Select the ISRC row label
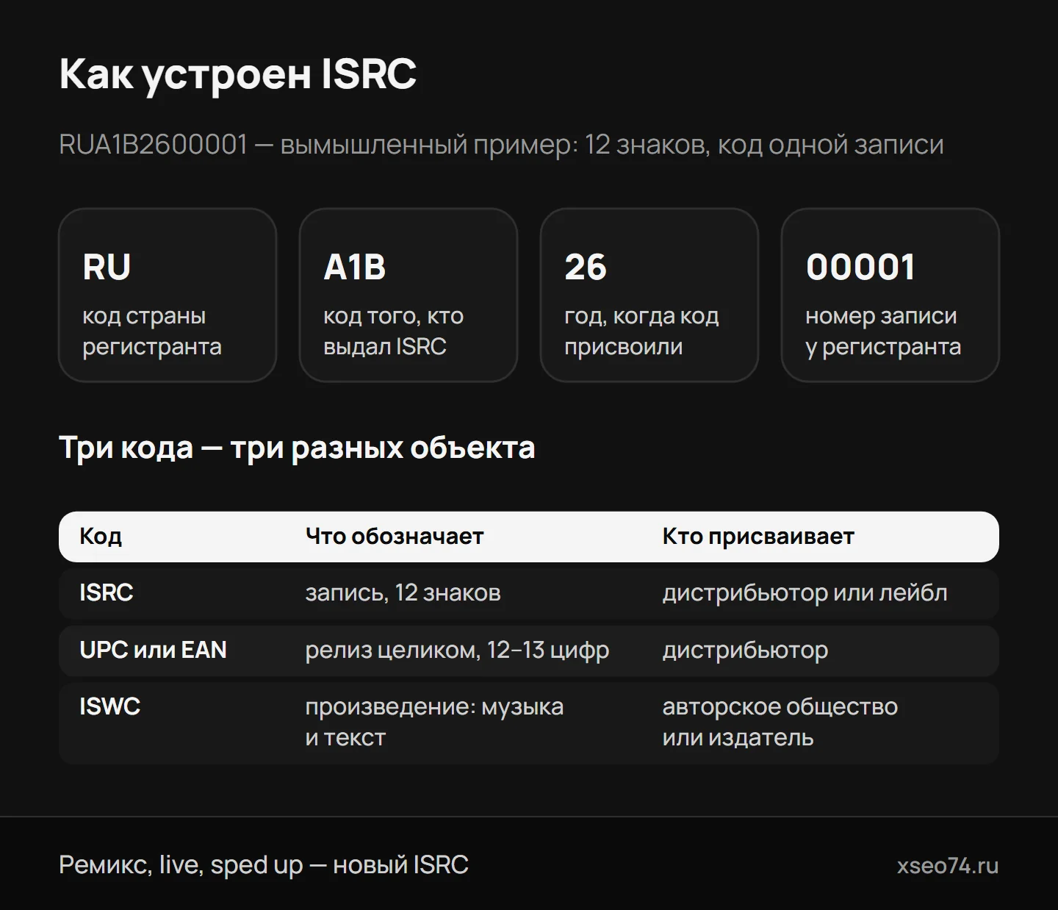The image size is (1058, 910). pos(107,592)
